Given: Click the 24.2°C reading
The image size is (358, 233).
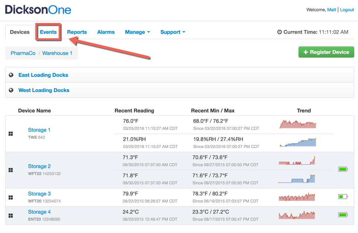Looking at the screenshot, I should (131, 212).
